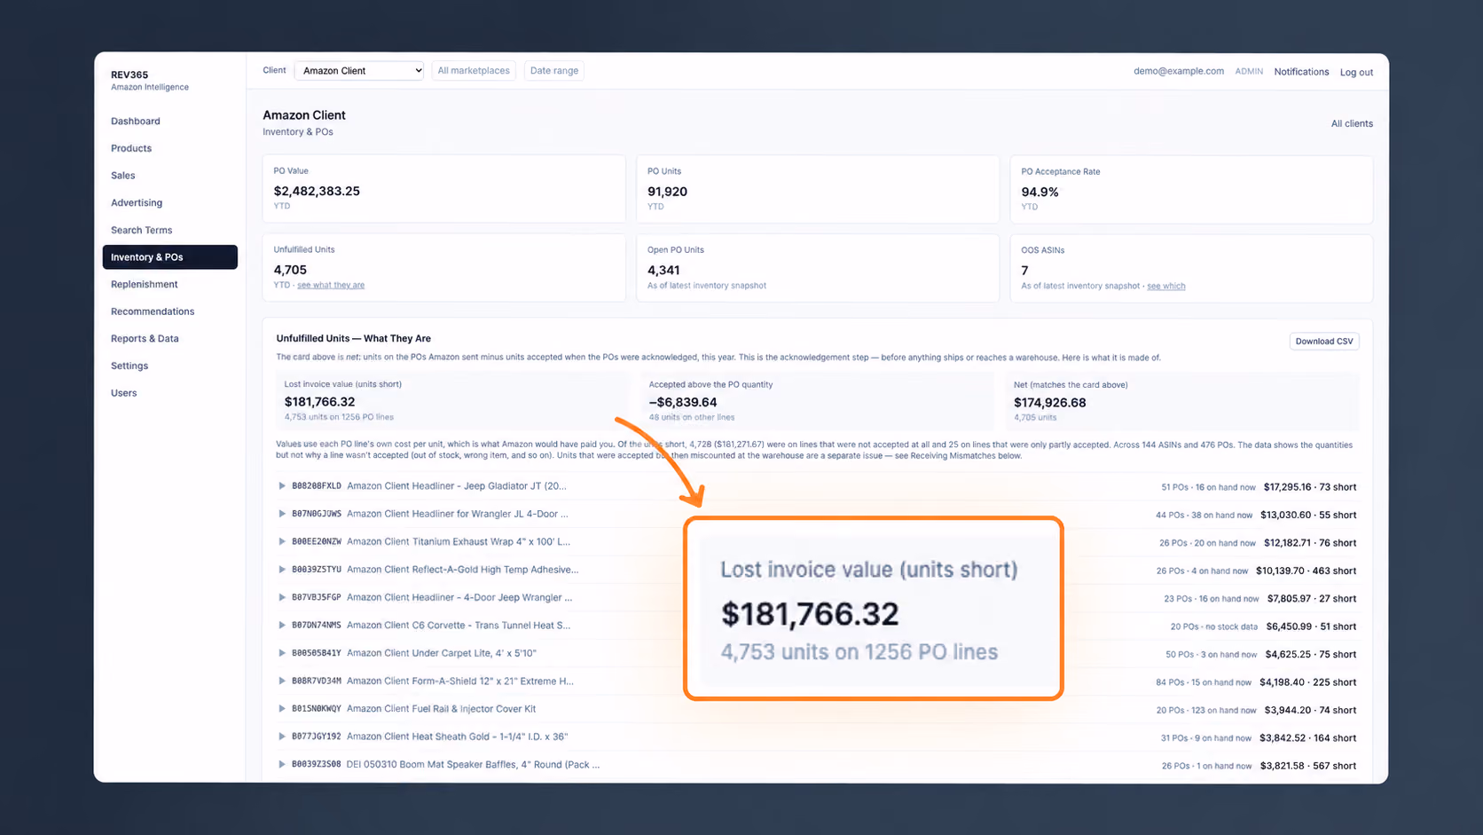The image size is (1483, 835).
Task: Click the PO Units 91,920 value
Action: (667, 192)
